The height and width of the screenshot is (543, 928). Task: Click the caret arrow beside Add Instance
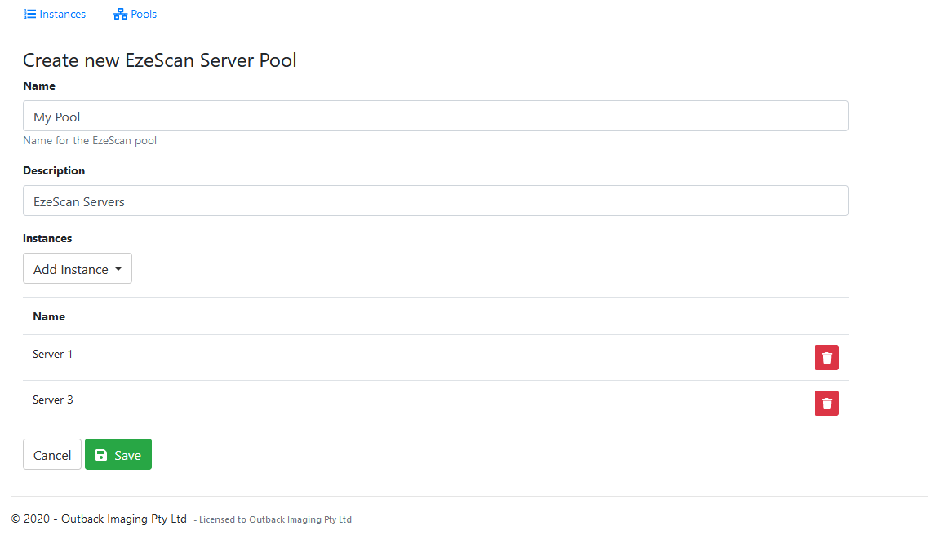(118, 269)
